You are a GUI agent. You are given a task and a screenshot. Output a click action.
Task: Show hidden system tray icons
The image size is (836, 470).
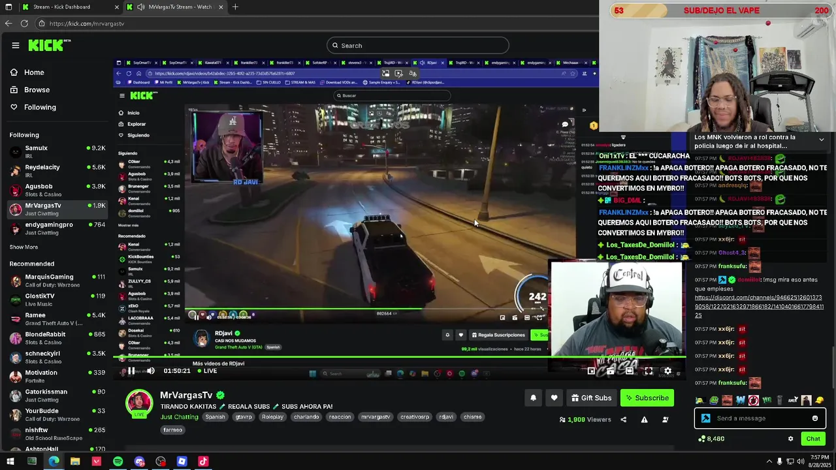pyautogui.click(x=770, y=462)
